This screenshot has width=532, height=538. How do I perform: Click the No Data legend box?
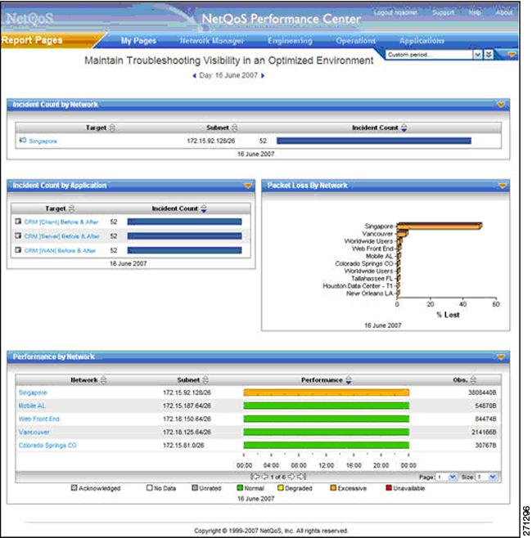(149, 487)
